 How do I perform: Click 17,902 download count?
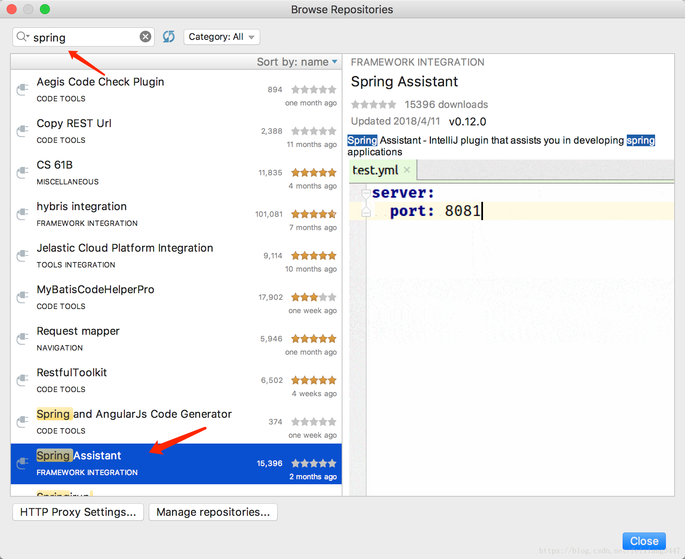[271, 297]
